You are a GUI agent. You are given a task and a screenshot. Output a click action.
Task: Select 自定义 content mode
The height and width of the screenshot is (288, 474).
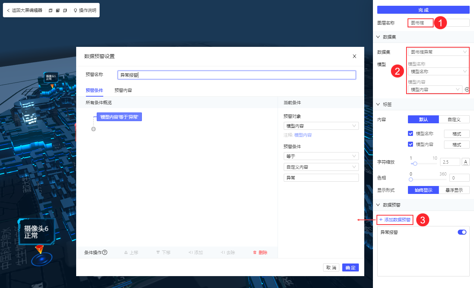point(454,119)
